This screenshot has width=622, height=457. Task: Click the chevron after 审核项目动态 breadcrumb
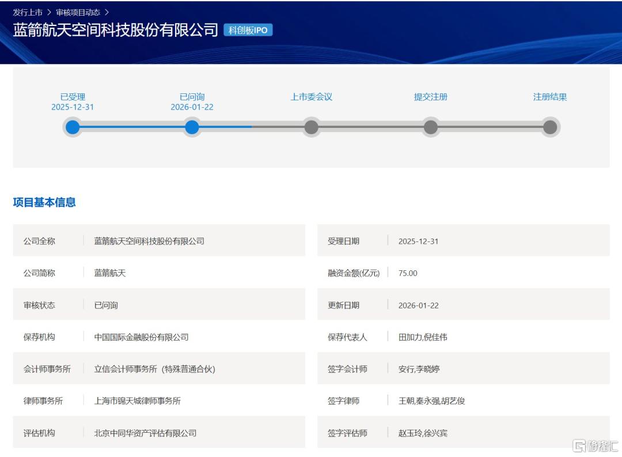click(107, 12)
